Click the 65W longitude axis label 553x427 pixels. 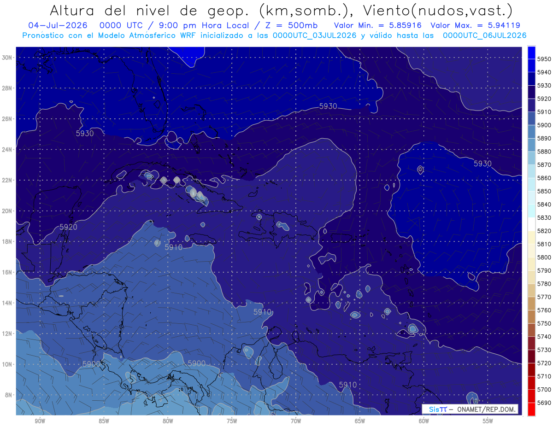pyautogui.click(x=360, y=421)
